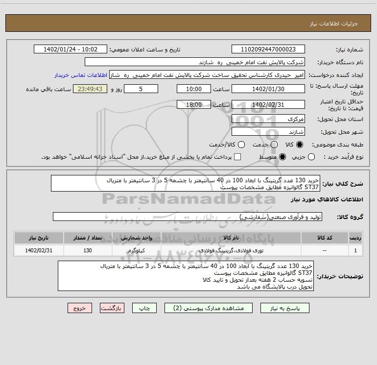Click the اطلاعات کالاهای مورد نیاز heading
The image size is (377, 365).
[327, 199]
